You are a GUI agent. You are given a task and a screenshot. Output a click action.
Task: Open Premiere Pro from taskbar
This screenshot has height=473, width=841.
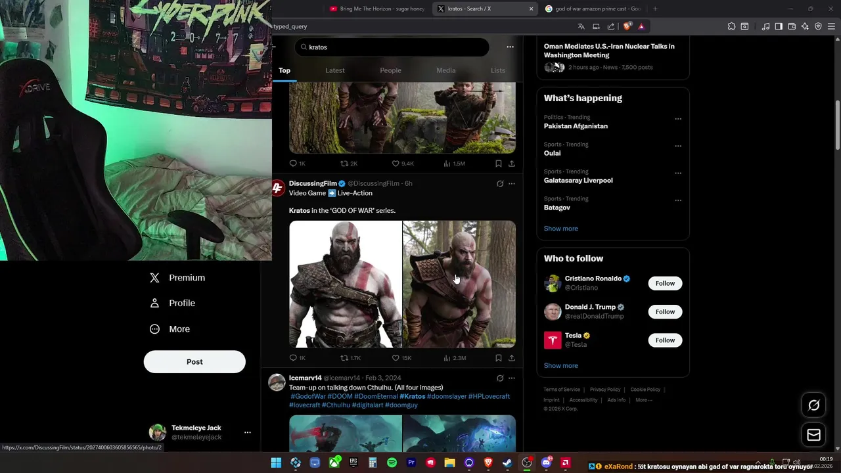(x=411, y=463)
